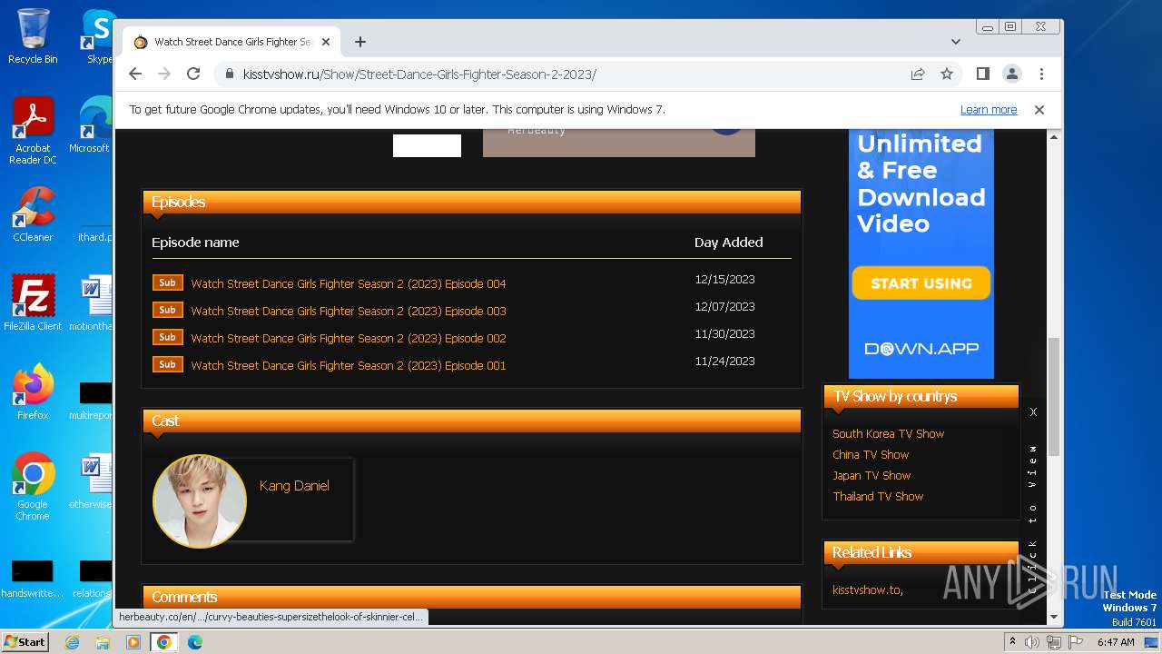Click the Sub badge for Episode 001
Screen dimensions: 1162x654
[168, 364]
